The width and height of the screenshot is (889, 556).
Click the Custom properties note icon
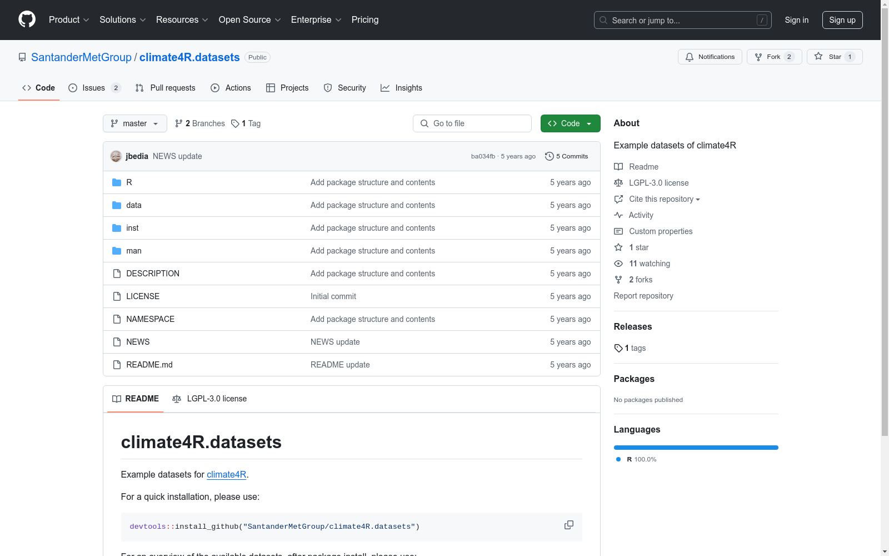pyautogui.click(x=618, y=231)
